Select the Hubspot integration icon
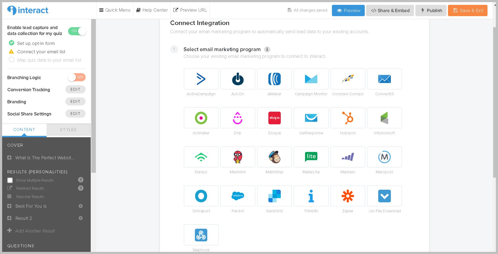This screenshot has height=254, width=498. [348, 118]
